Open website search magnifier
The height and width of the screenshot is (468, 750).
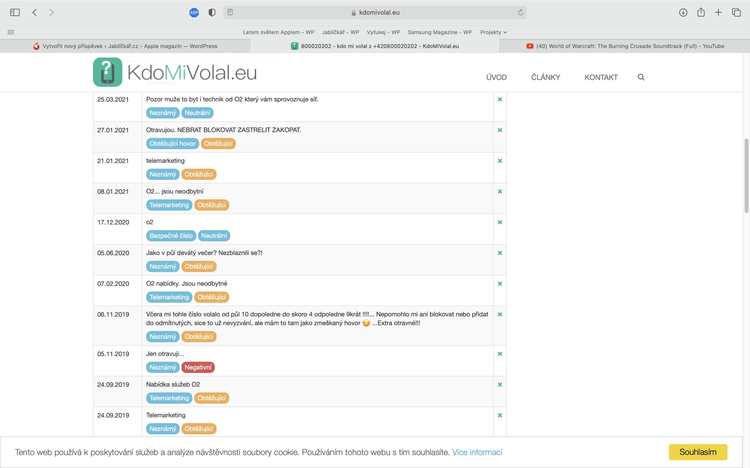[x=641, y=77]
